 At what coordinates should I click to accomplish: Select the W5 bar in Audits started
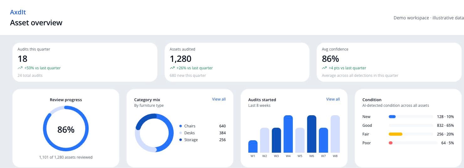click(300, 140)
